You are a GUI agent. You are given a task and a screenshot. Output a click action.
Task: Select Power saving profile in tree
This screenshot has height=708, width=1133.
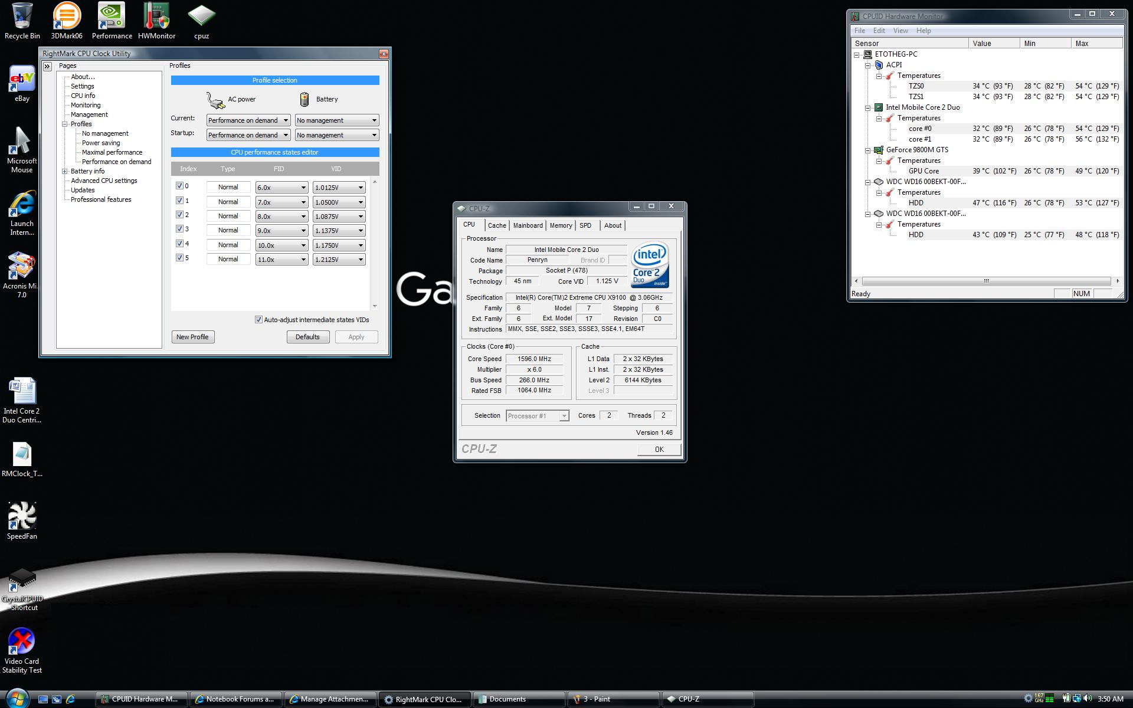tap(101, 143)
